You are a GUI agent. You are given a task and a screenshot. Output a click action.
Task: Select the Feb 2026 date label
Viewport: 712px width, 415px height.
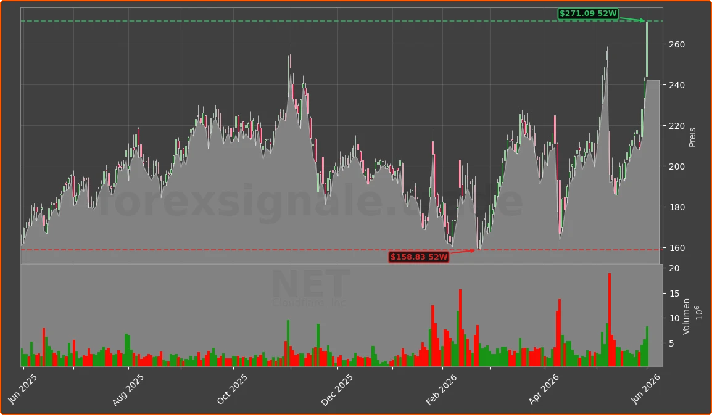pyautogui.click(x=442, y=389)
